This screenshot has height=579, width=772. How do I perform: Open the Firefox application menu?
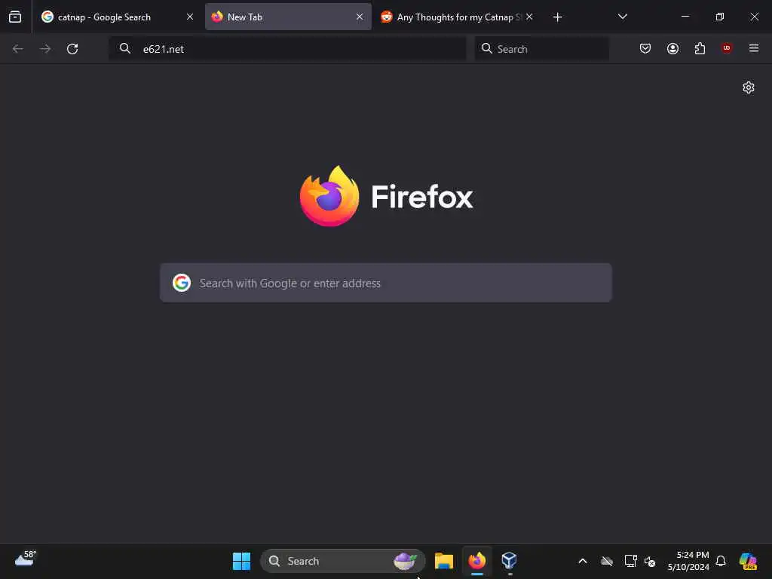(754, 48)
